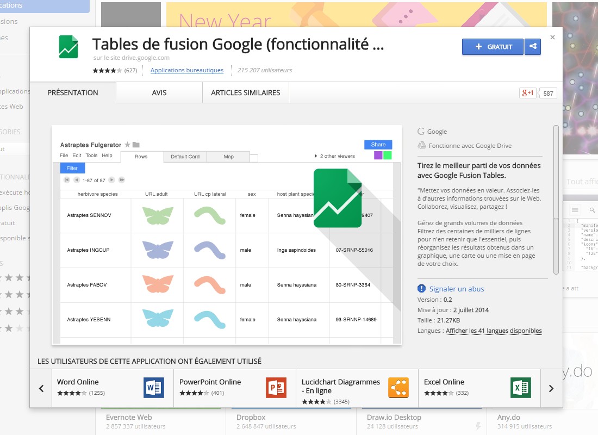Open Lucidchart Diagrammes - En ligne card
This screenshot has height=435, width=598.
(357, 388)
